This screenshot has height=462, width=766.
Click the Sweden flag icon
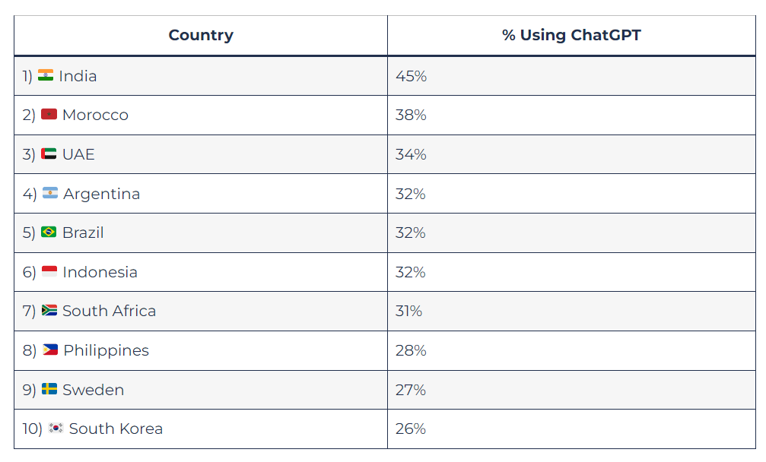click(x=49, y=389)
